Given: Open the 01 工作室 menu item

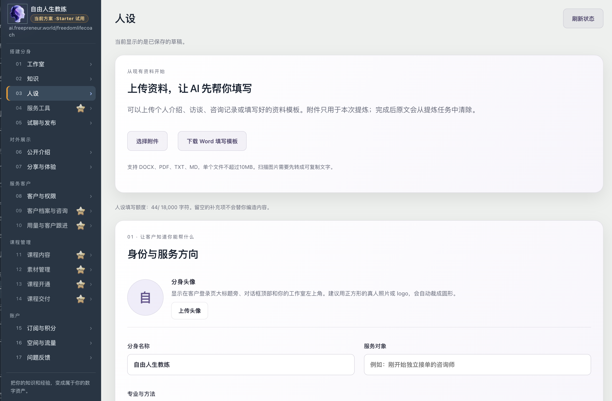Looking at the screenshot, I should click(x=51, y=64).
